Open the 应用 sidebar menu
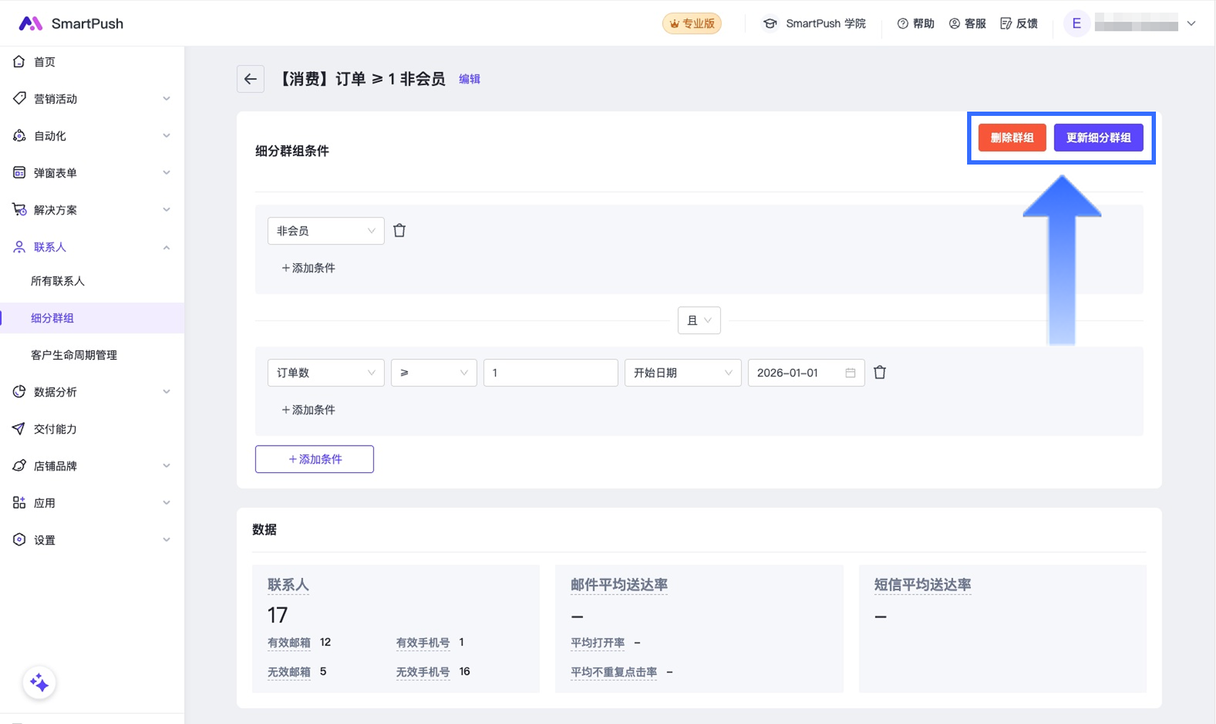This screenshot has height=724, width=1216. pos(92,503)
